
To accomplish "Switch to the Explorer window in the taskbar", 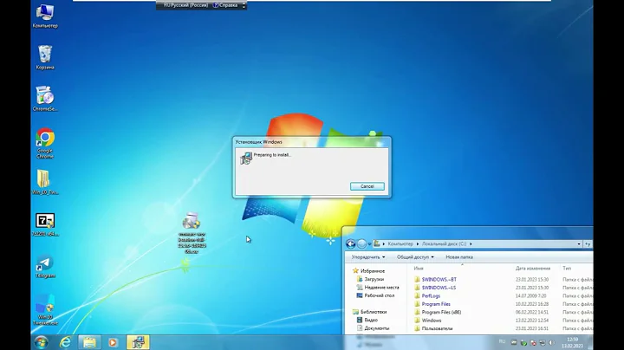I will [x=89, y=342].
